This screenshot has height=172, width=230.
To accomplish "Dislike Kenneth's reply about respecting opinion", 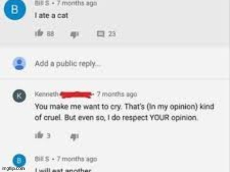I will pyautogui.click(x=74, y=137).
